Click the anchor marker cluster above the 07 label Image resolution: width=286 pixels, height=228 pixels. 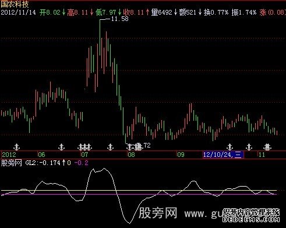(x=85, y=147)
